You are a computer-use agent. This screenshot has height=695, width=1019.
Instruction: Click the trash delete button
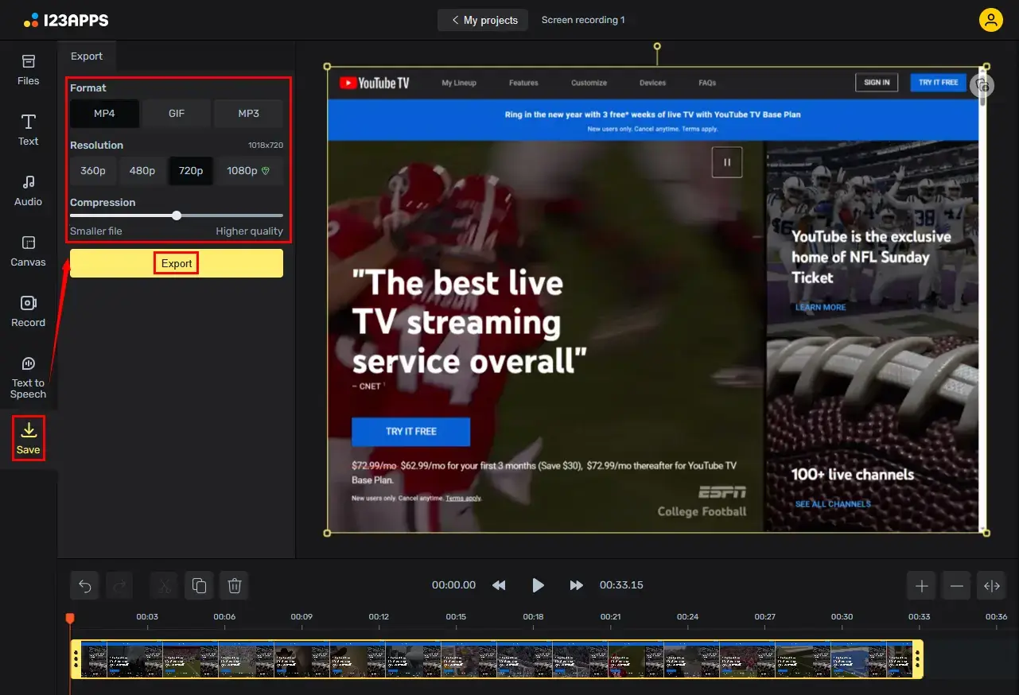pos(235,586)
